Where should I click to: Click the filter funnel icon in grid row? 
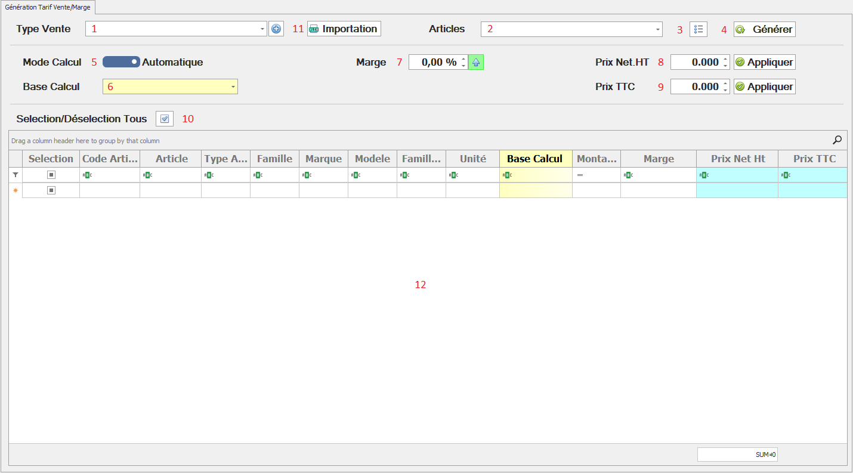[x=16, y=175]
